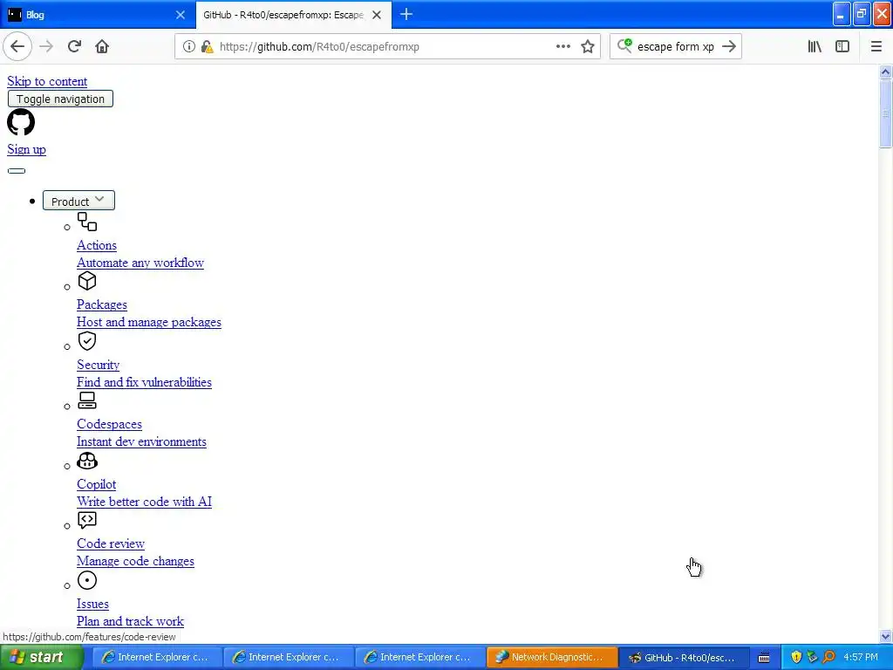Expand the Product dropdown
The height and width of the screenshot is (670, 893).
(x=78, y=201)
